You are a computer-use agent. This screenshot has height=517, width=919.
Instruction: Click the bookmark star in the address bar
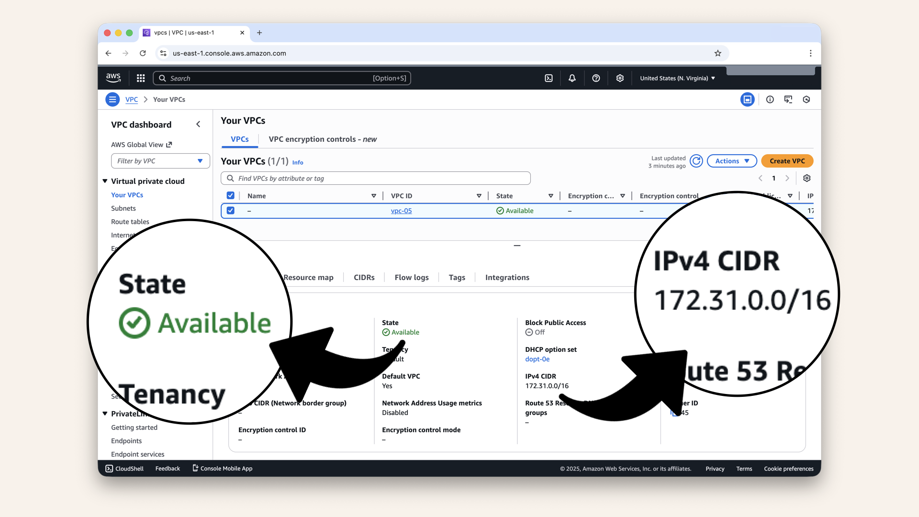click(717, 53)
